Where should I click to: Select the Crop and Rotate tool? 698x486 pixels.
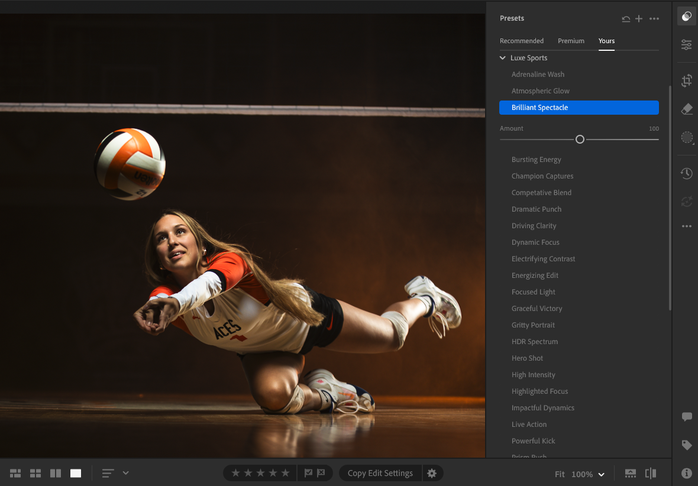(686, 80)
